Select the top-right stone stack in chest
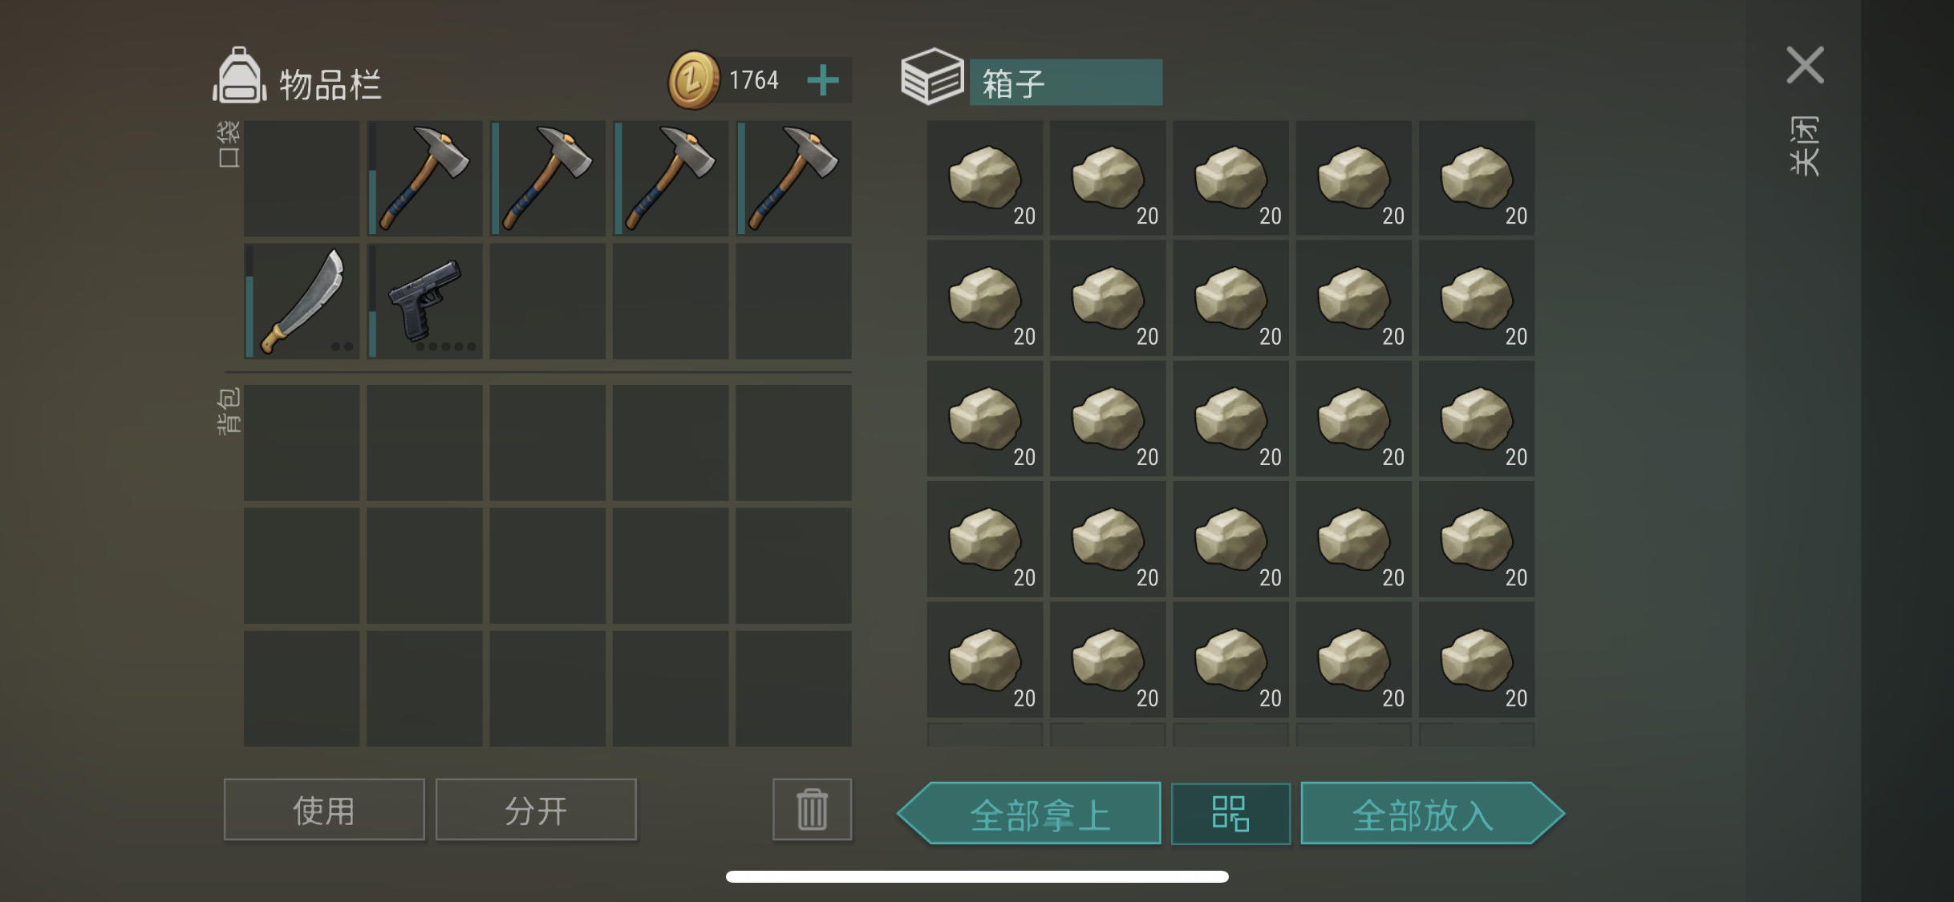1954x902 pixels. tap(1477, 178)
